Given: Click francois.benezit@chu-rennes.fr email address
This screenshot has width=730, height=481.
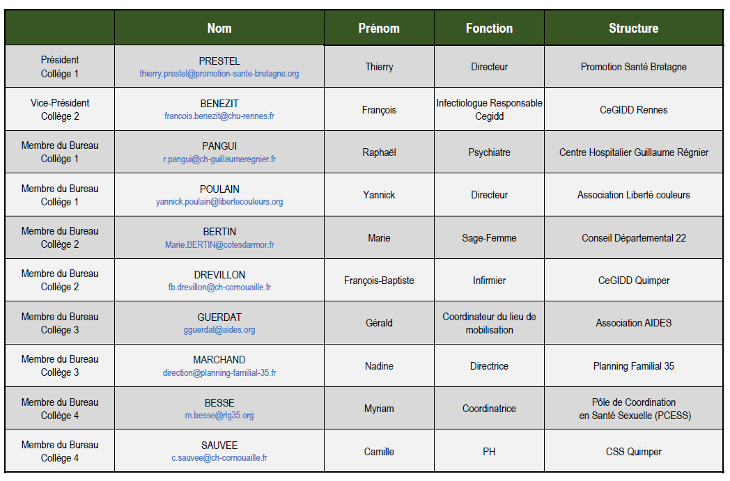Looking at the screenshot, I should pos(219,116).
